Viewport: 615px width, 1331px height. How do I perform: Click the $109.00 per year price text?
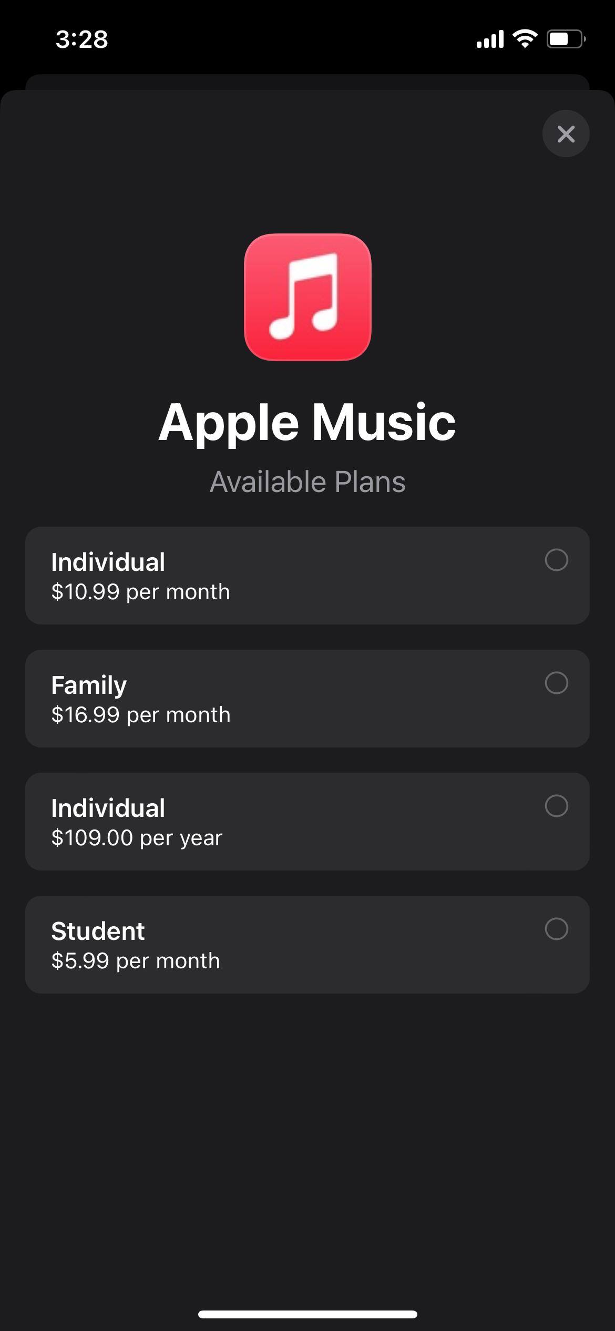tap(137, 838)
